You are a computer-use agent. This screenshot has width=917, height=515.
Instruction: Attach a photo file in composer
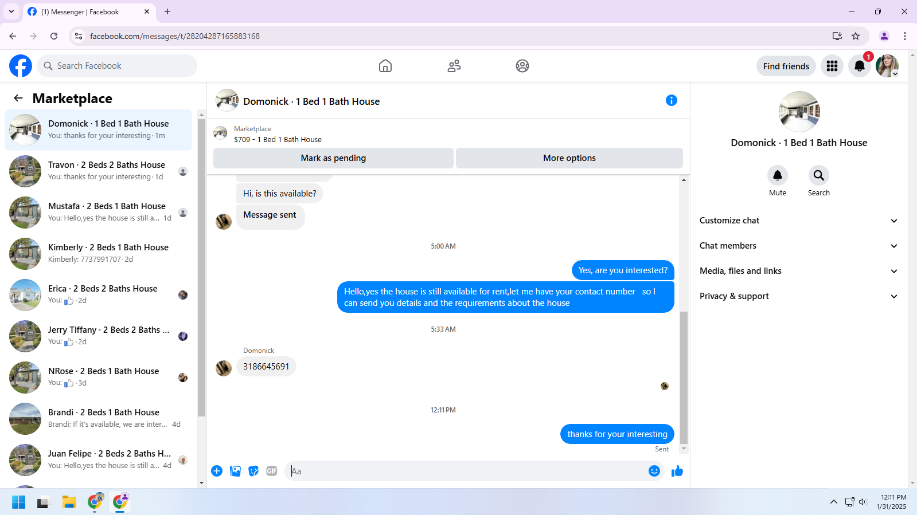click(x=235, y=471)
